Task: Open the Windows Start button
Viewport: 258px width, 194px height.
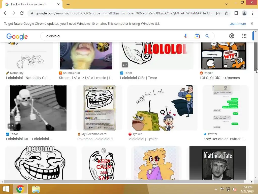Action: point(6,189)
